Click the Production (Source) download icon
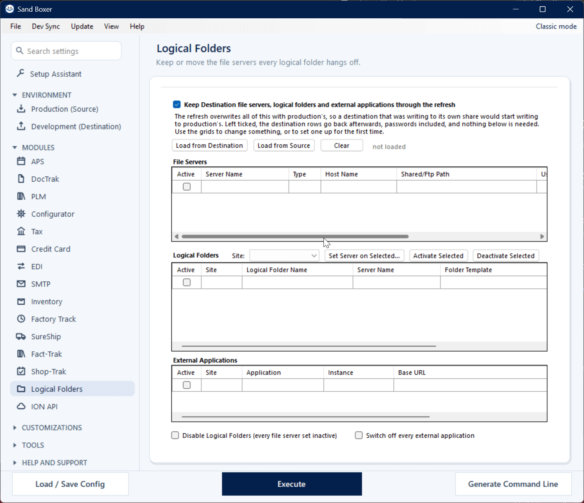Viewport: 584px width, 503px height. point(21,109)
